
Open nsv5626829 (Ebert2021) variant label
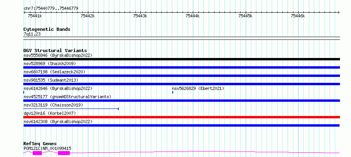pos(198,88)
